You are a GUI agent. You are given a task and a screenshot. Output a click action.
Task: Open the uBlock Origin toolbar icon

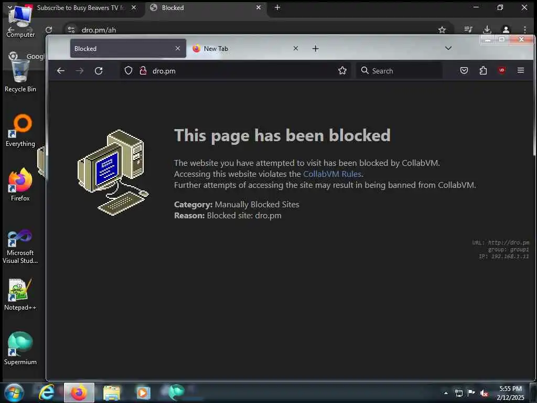click(x=502, y=70)
